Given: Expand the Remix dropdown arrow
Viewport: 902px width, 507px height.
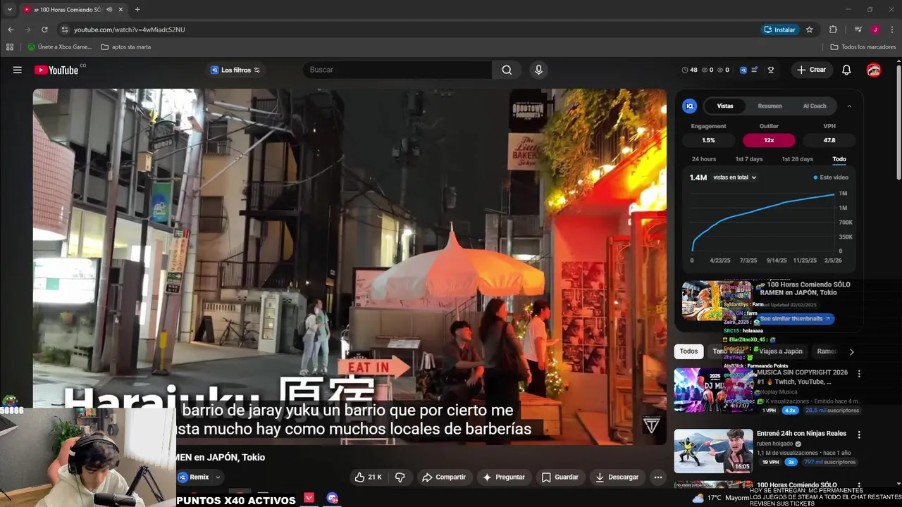Looking at the screenshot, I should (x=218, y=477).
